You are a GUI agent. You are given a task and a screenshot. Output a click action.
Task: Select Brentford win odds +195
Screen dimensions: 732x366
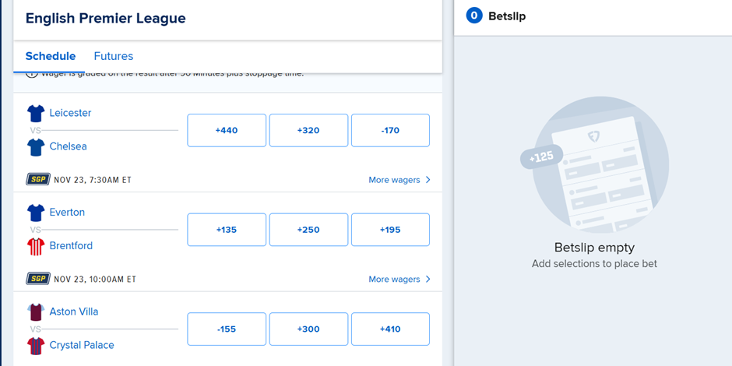(390, 230)
